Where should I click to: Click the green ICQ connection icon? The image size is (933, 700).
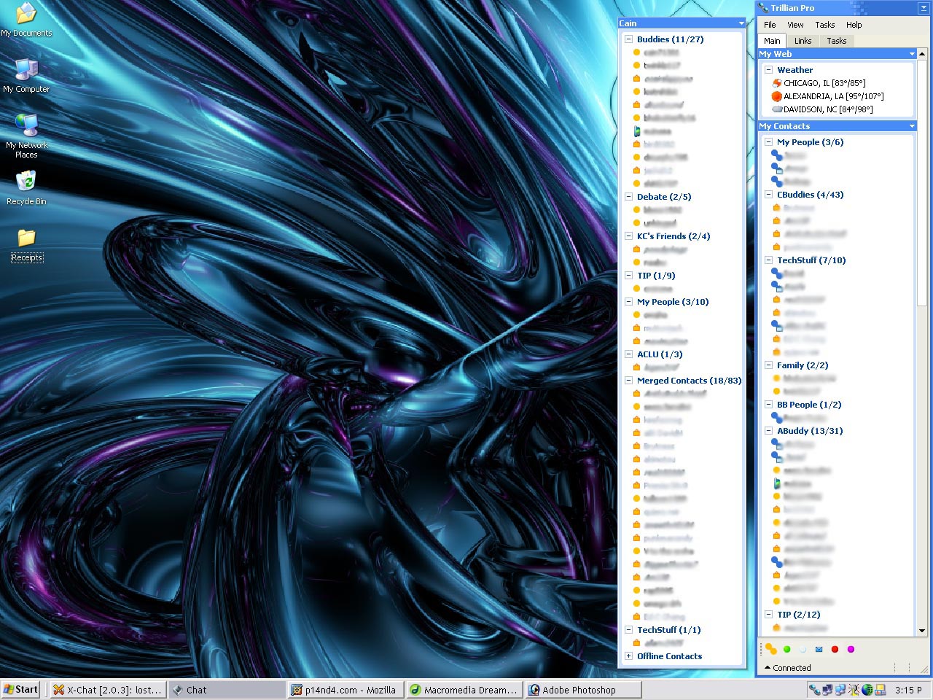(787, 649)
